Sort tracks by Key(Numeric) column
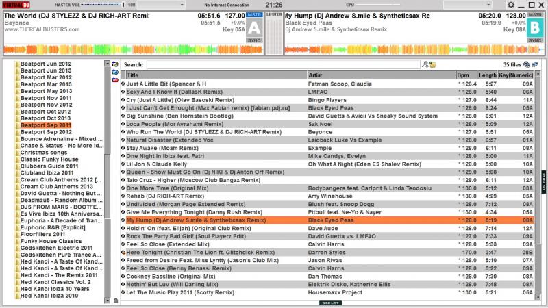The image size is (548, 308). pos(516,75)
